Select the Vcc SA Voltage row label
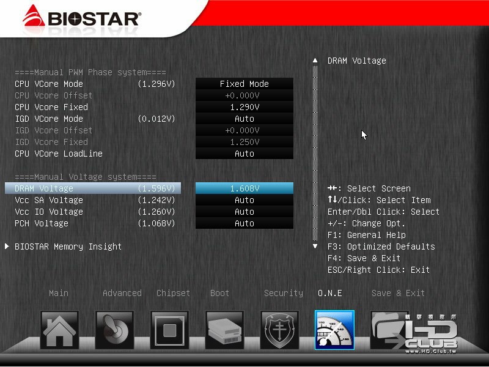489x367 pixels. coord(49,200)
